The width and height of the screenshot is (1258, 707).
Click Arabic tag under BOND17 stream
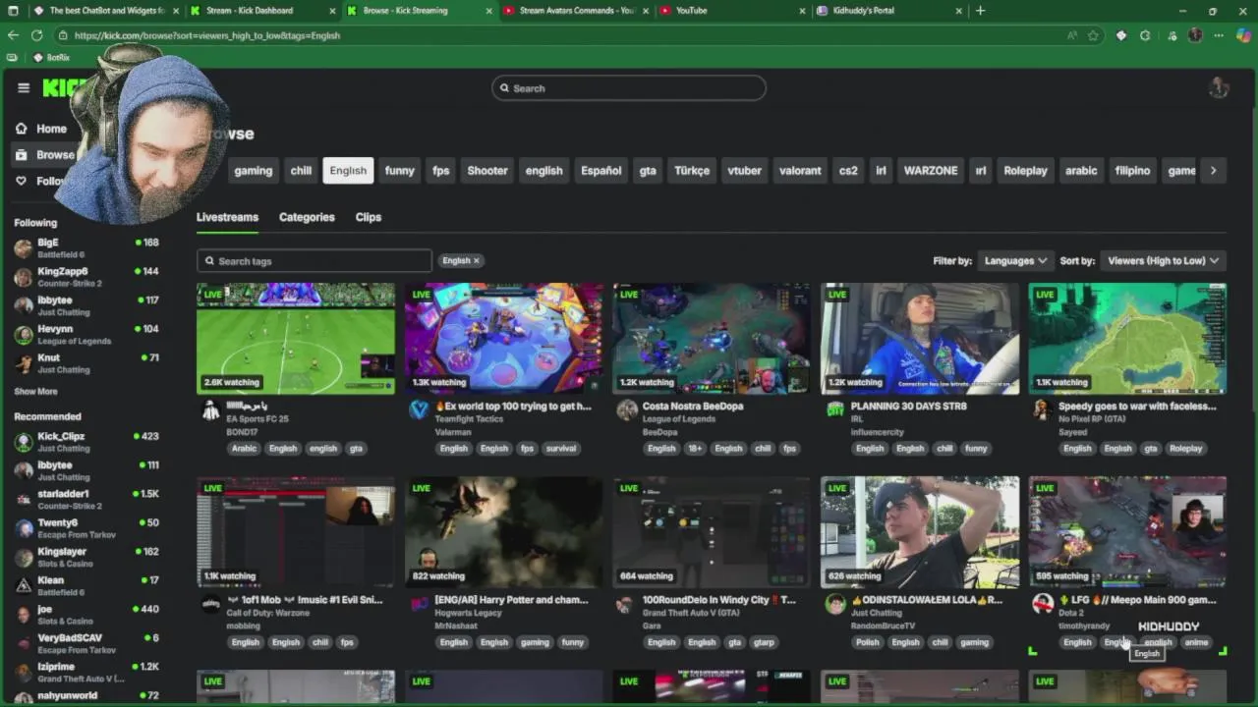click(244, 448)
